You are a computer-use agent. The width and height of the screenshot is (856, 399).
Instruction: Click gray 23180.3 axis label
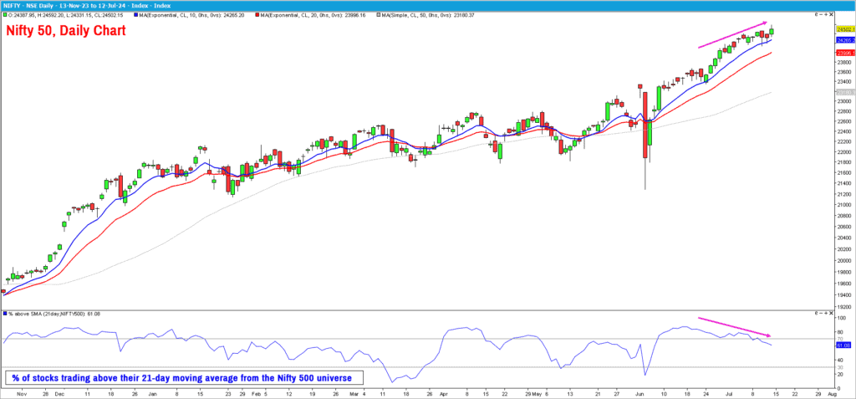coord(845,92)
